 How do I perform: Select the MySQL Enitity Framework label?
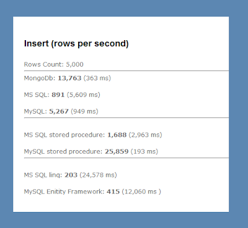pos(64,192)
